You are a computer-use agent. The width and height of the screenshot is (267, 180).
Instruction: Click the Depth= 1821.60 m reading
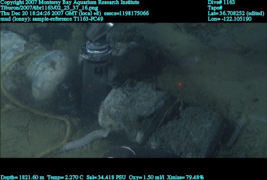point(22,177)
